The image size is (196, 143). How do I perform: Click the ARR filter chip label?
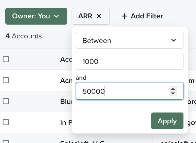pos(85,16)
